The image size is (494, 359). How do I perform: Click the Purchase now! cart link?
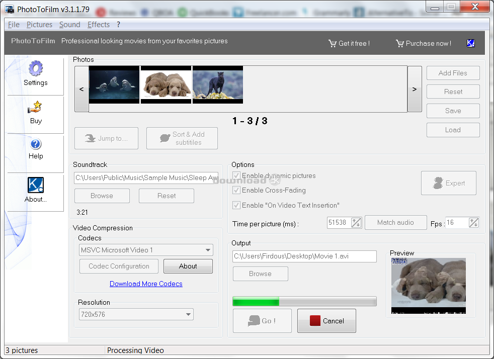click(x=424, y=43)
